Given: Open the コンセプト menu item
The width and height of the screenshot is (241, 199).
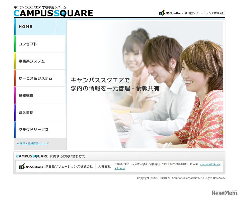Looking at the screenshot, I should (x=40, y=44).
